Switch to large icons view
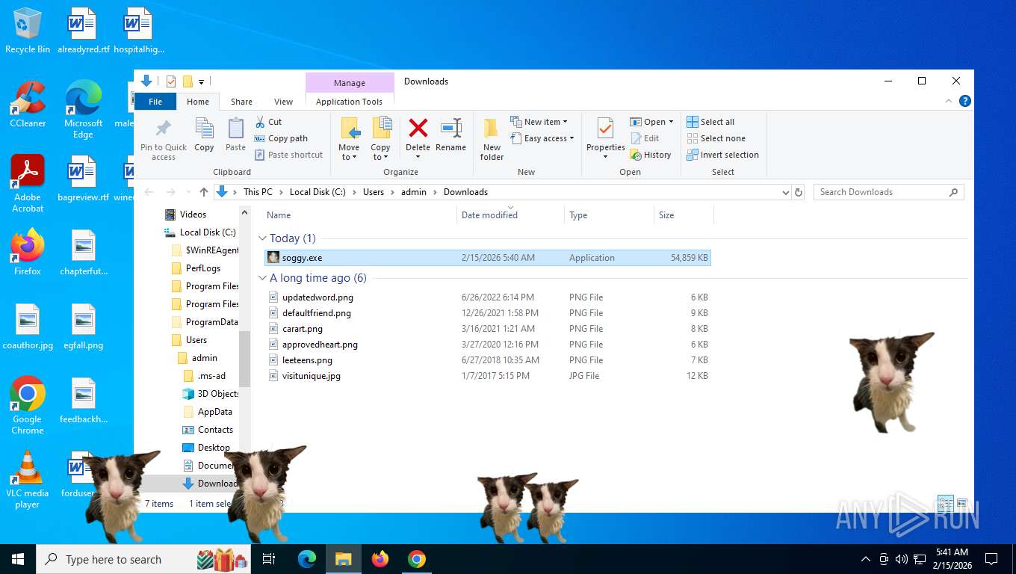The image size is (1016, 574). [x=962, y=503]
